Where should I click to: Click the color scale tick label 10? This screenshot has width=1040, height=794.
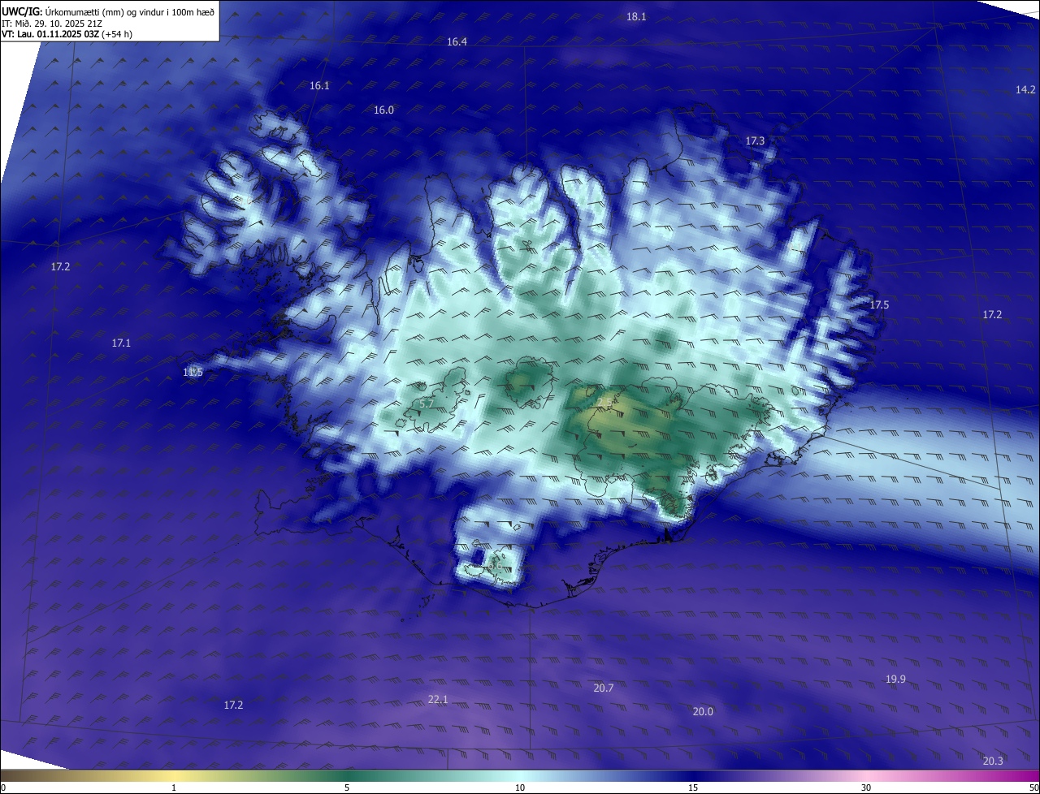pos(520,788)
